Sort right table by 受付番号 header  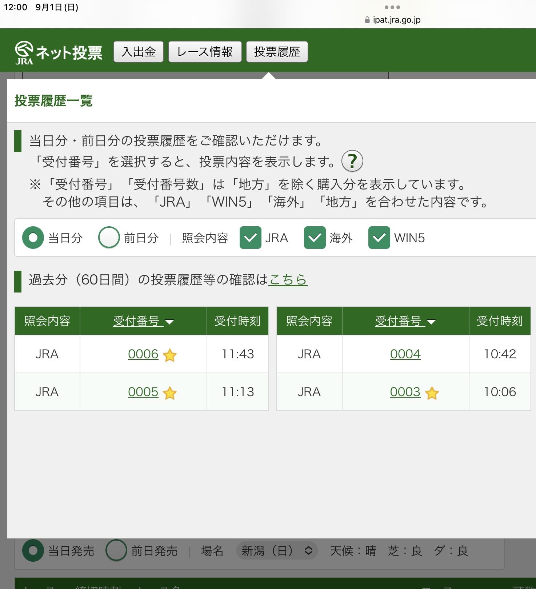pyautogui.click(x=405, y=321)
